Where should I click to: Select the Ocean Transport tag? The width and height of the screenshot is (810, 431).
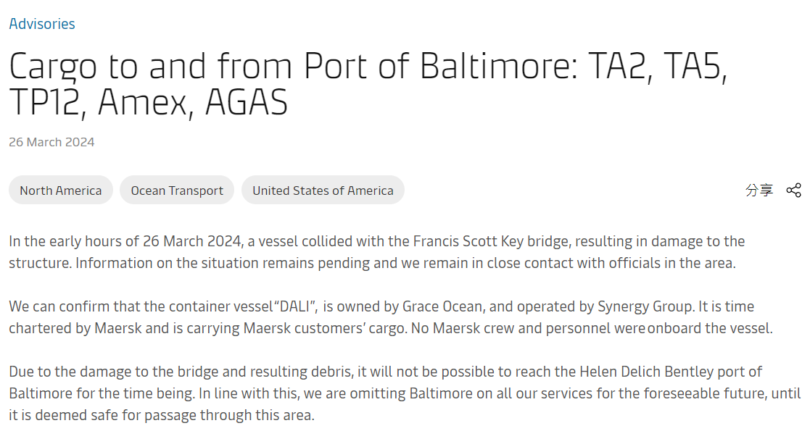(177, 191)
